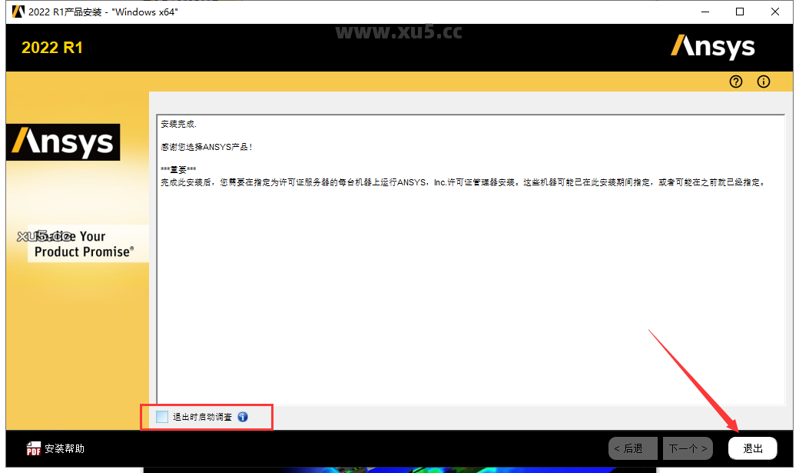
Task: Minimize the installer window
Action: point(705,12)
